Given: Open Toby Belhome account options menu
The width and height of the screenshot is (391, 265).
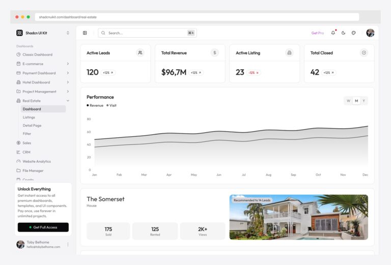Looking at the screenshot, I should (x=68, y=245).
